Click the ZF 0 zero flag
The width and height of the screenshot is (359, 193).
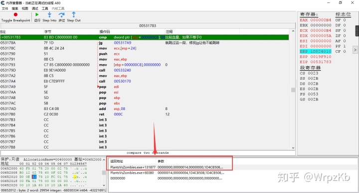(x=341, y=36)
